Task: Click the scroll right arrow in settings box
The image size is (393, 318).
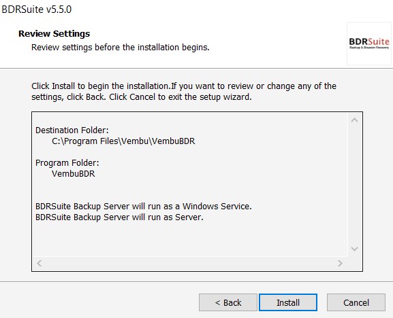Action: [x=340, y=263]
